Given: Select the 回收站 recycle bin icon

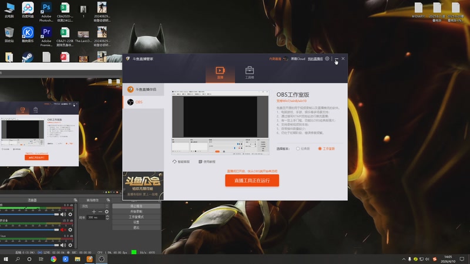Looking at the screenshot, I should (9, 35).
